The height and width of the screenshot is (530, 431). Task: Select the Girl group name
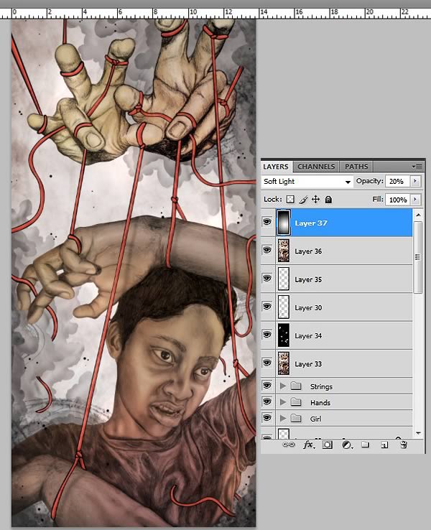pos(315,419)
